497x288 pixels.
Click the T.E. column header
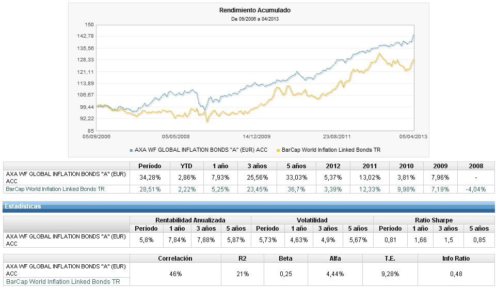(390, 258)
